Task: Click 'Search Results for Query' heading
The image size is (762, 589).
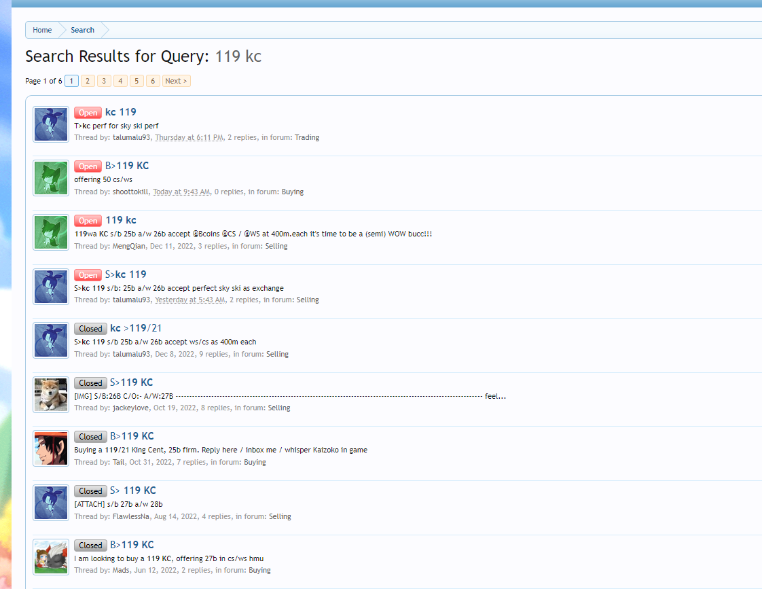Action: pyautogui.click(x=117, y=56)
